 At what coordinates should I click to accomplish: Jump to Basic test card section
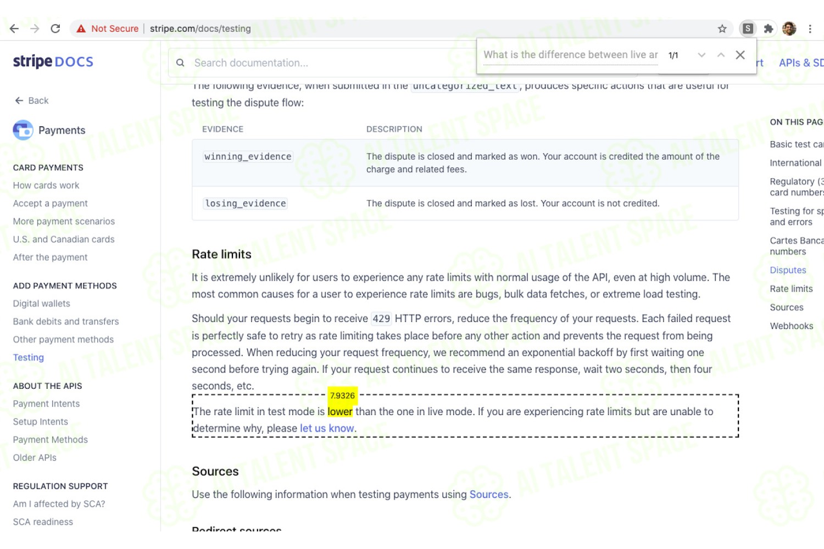[x=797, y=144]
